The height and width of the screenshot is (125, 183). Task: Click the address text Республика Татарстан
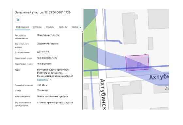[50, 73]
